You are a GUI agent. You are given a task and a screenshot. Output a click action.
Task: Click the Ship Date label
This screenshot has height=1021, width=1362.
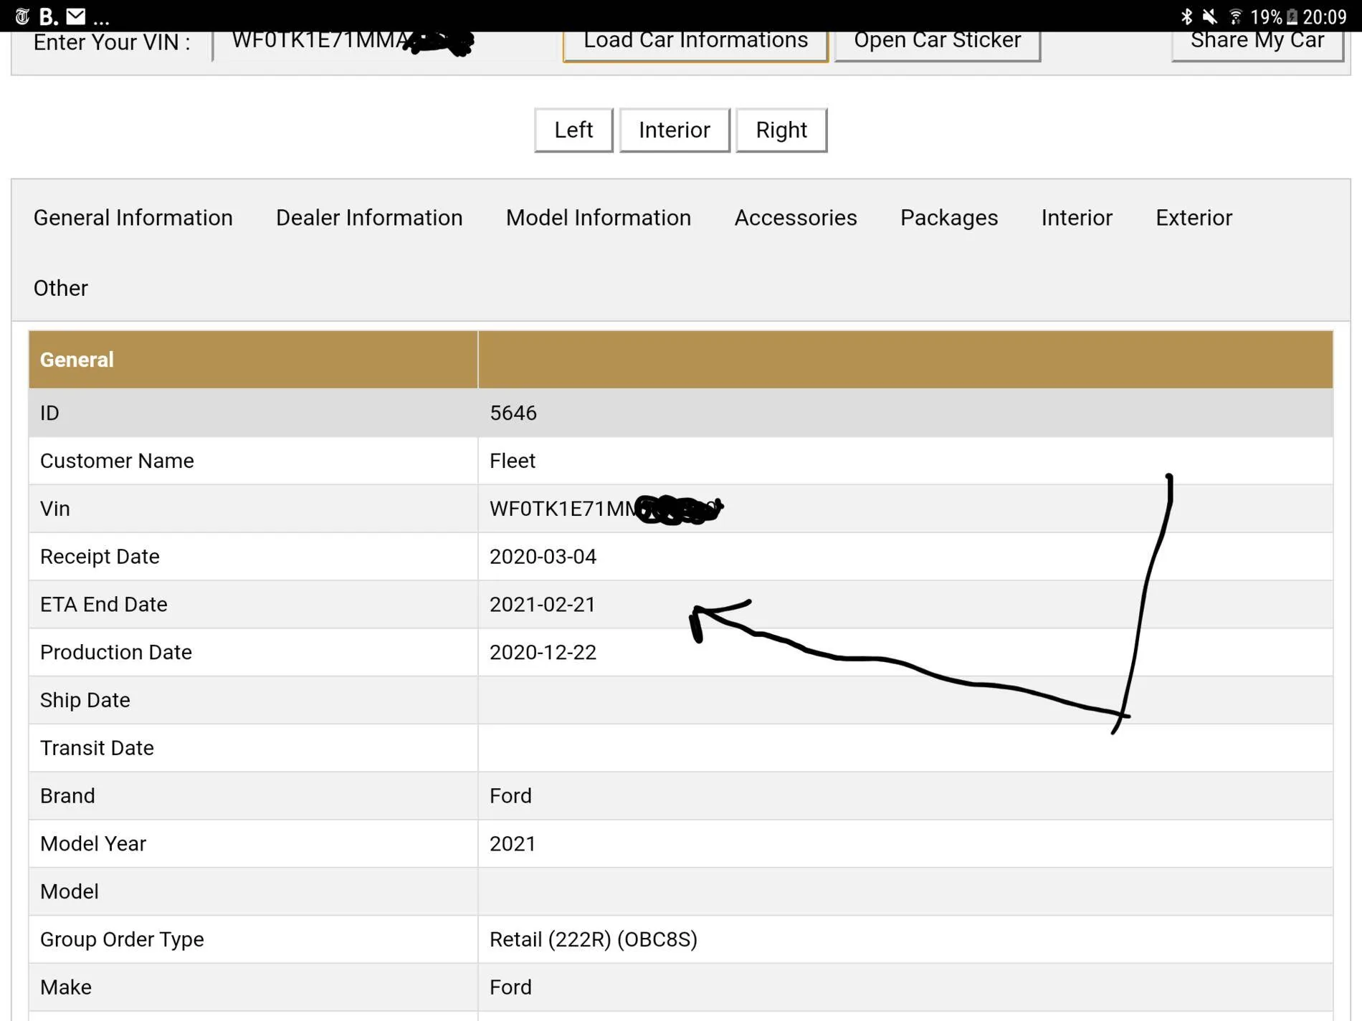click(x=85, y=700)
